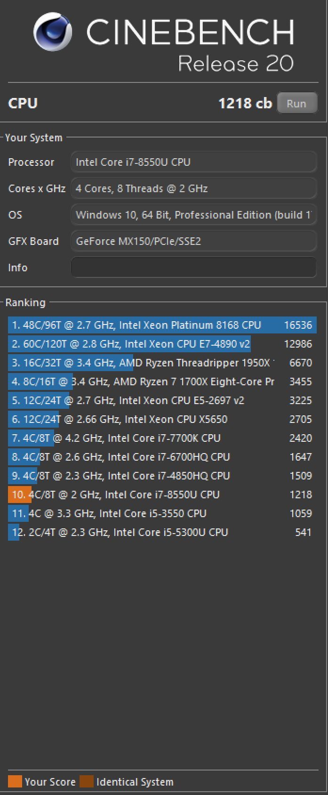
Task: Click the brown Identical System legend swatch
Action: (x=87, y=782)
